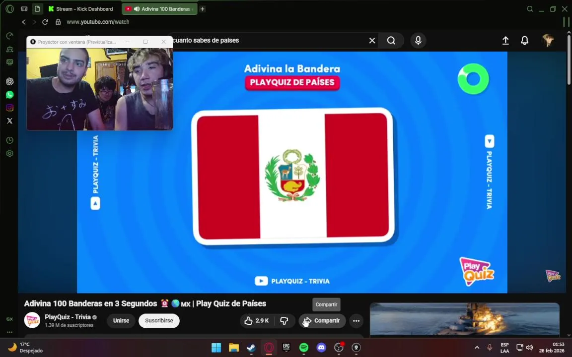572x357 pixels.
Task: Maximize the Proyector con ventana window
Action: coord(145,42)
